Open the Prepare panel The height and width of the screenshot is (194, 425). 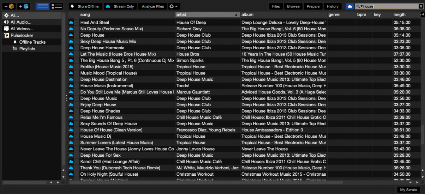(313, 6)
